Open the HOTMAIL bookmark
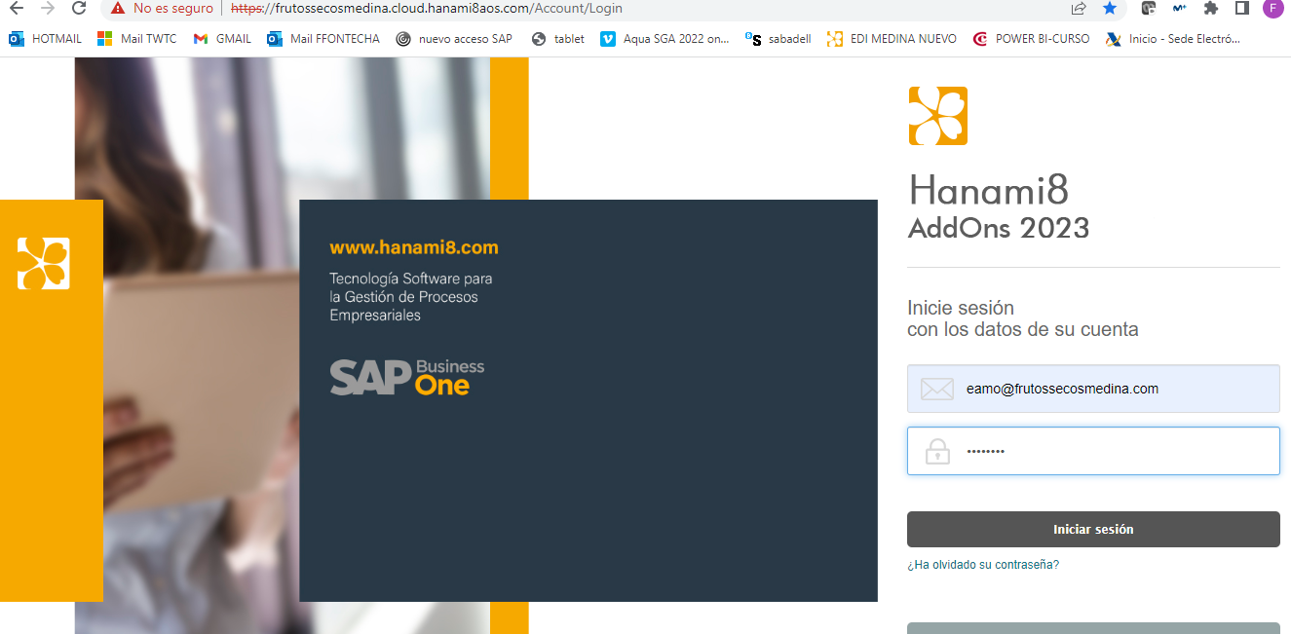The height and width of the screenshot is (634, 1291). tap(46, 39)
